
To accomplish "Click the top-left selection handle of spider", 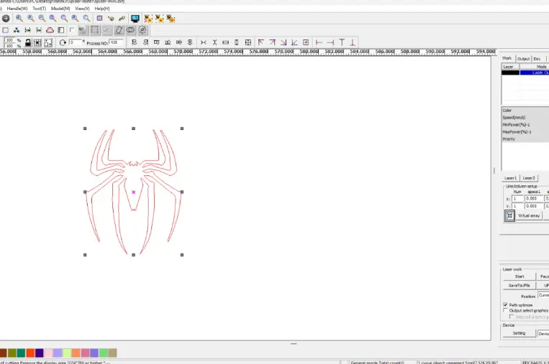I will coord(85,129).
